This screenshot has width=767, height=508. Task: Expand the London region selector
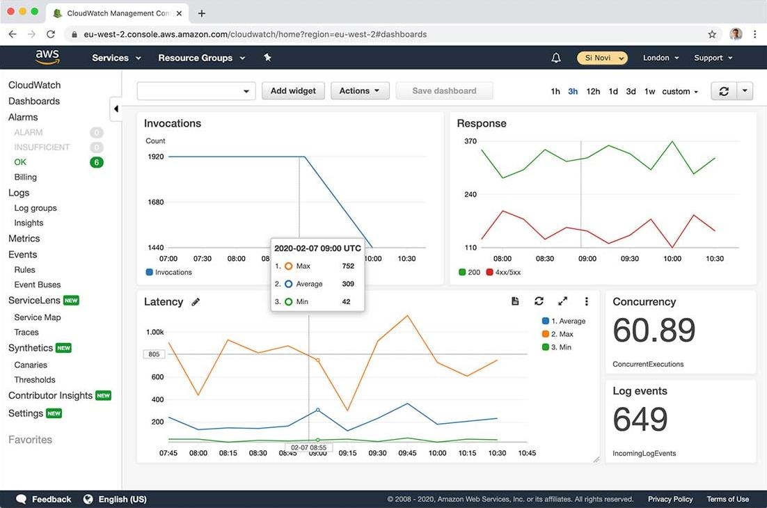tap(661, 58)
